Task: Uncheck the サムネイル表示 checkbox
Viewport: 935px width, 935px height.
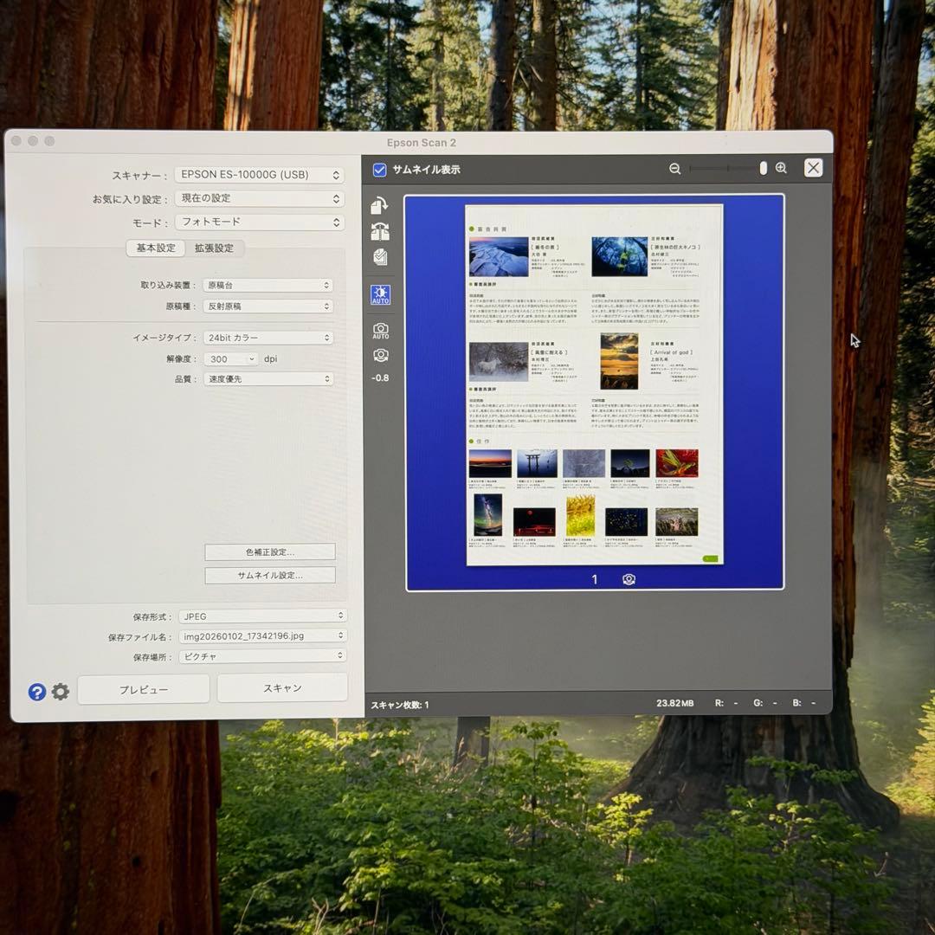Action: [x=379, y=170]
